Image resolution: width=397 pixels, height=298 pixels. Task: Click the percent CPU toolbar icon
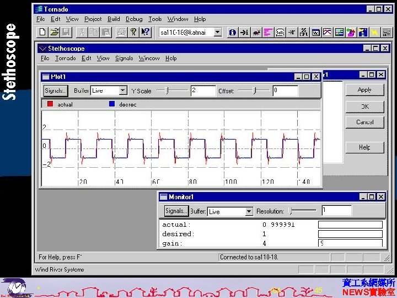[x=304, y=32]
